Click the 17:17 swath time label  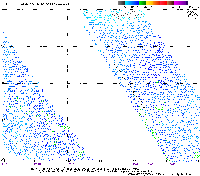(x=71, y=164)
